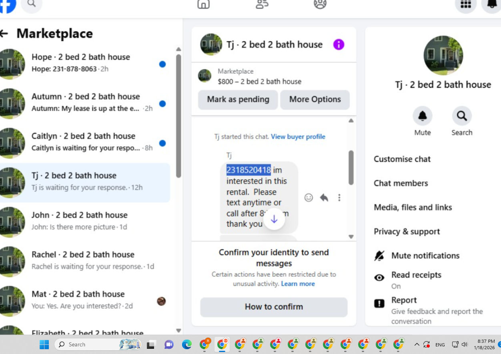Click the highlighted number 2318520418
Screen dimensions: 501x354
[248, 170]
